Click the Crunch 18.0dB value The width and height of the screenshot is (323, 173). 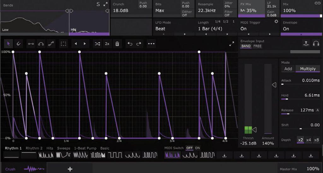tap(121, 10)
